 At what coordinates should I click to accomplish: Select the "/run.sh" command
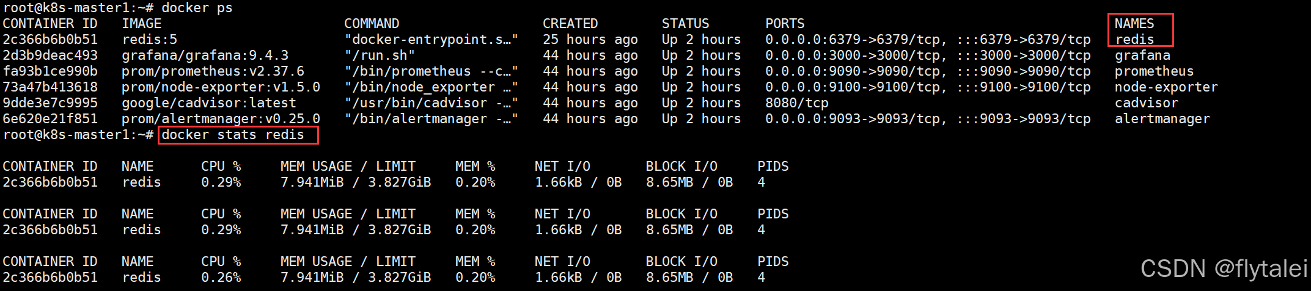(380, 56)
